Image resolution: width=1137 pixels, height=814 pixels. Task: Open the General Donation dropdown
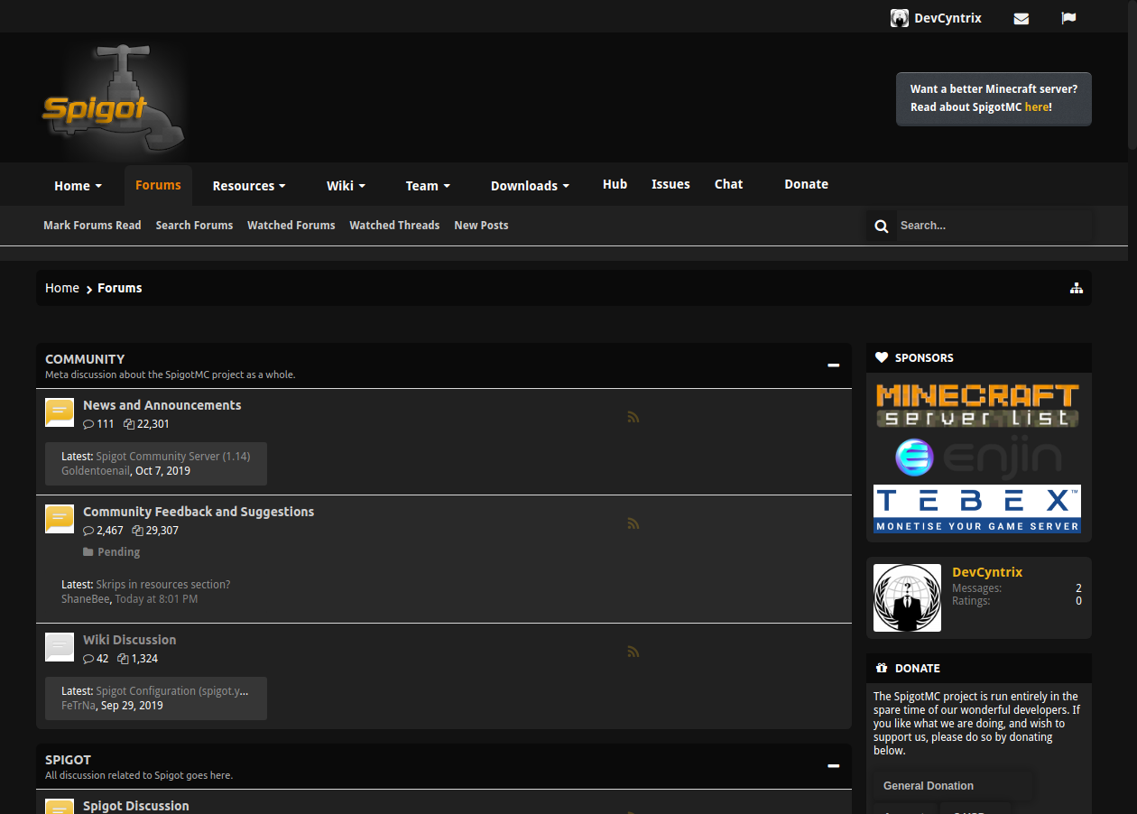(952, 785)
